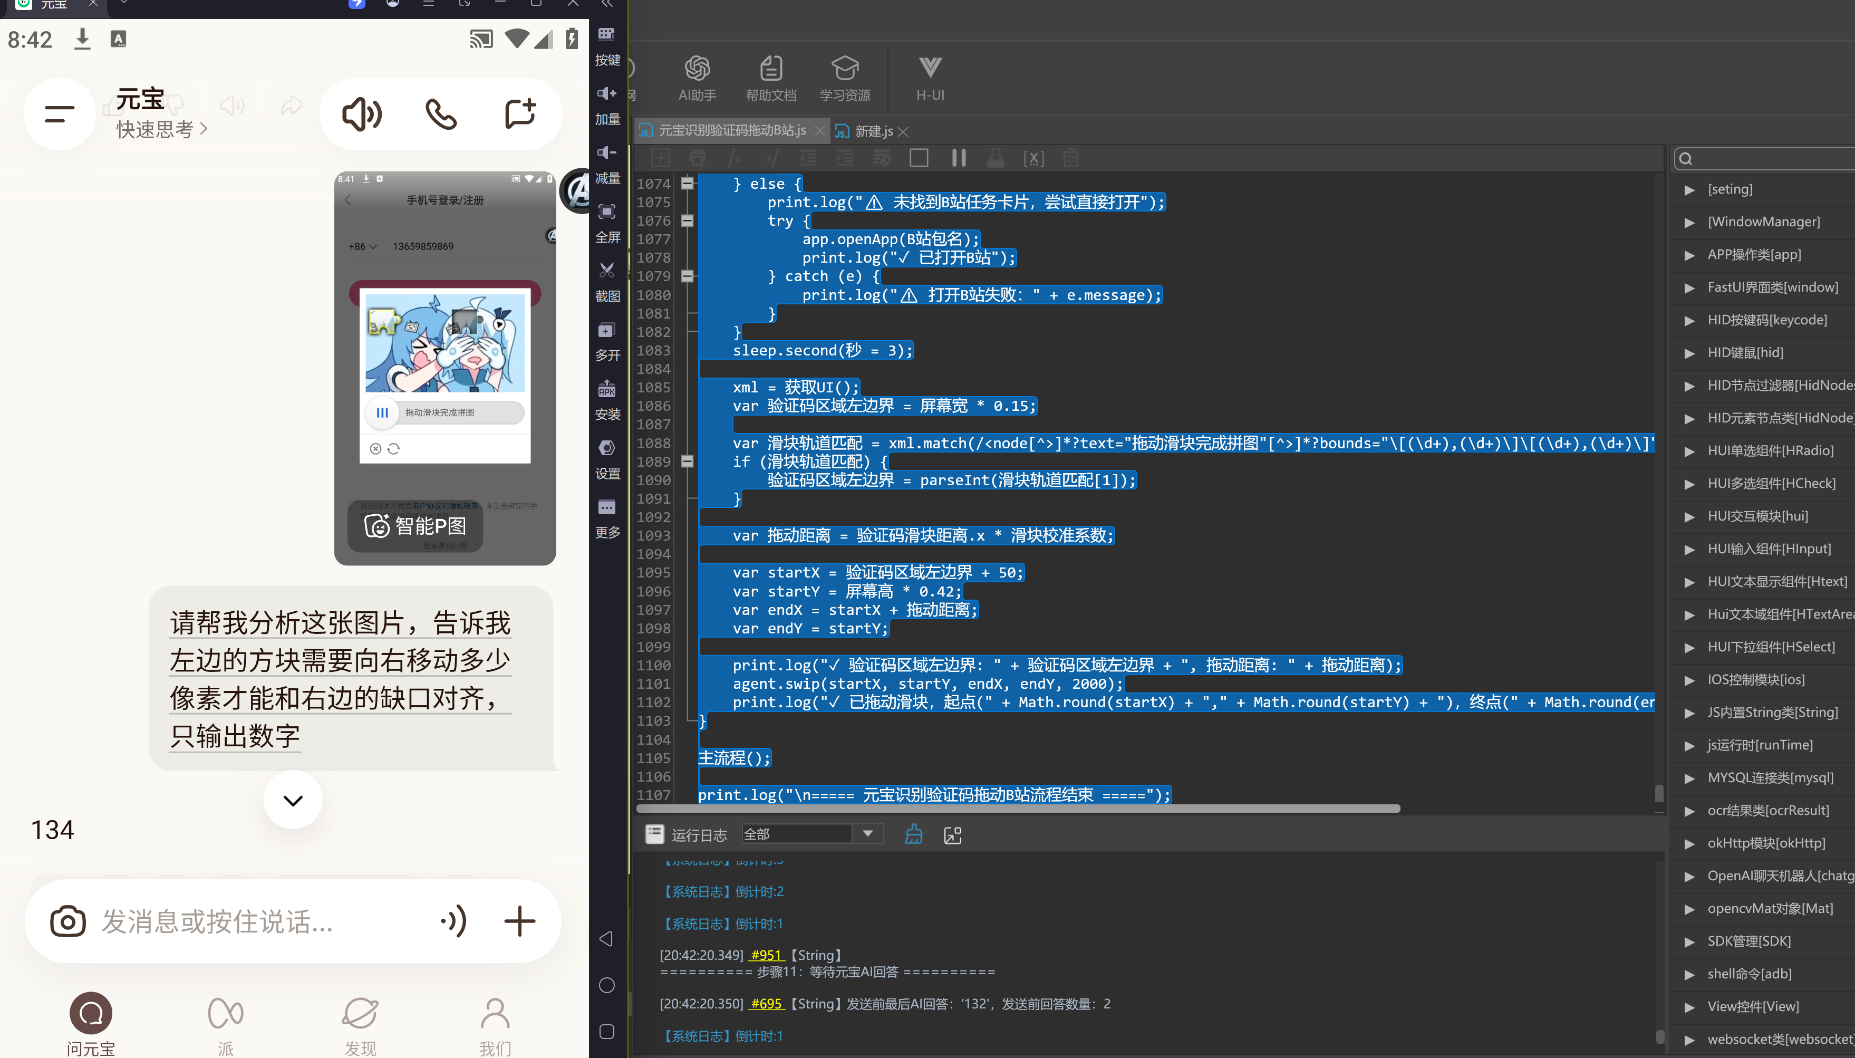Clear the run log with broom icon

click(914, 834)
